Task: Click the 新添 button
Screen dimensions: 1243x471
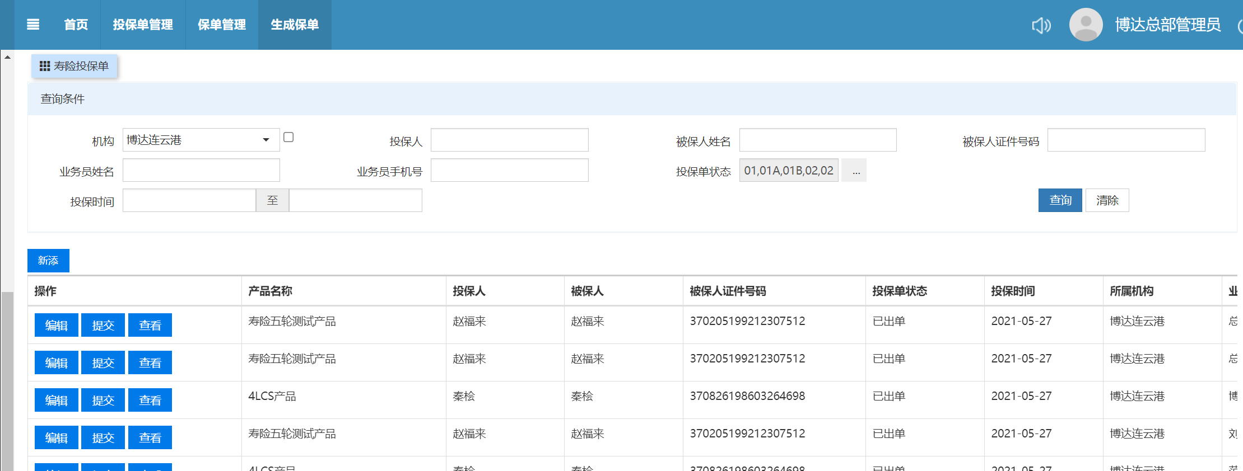Action: pyautogui.click(x=48, y=261)
